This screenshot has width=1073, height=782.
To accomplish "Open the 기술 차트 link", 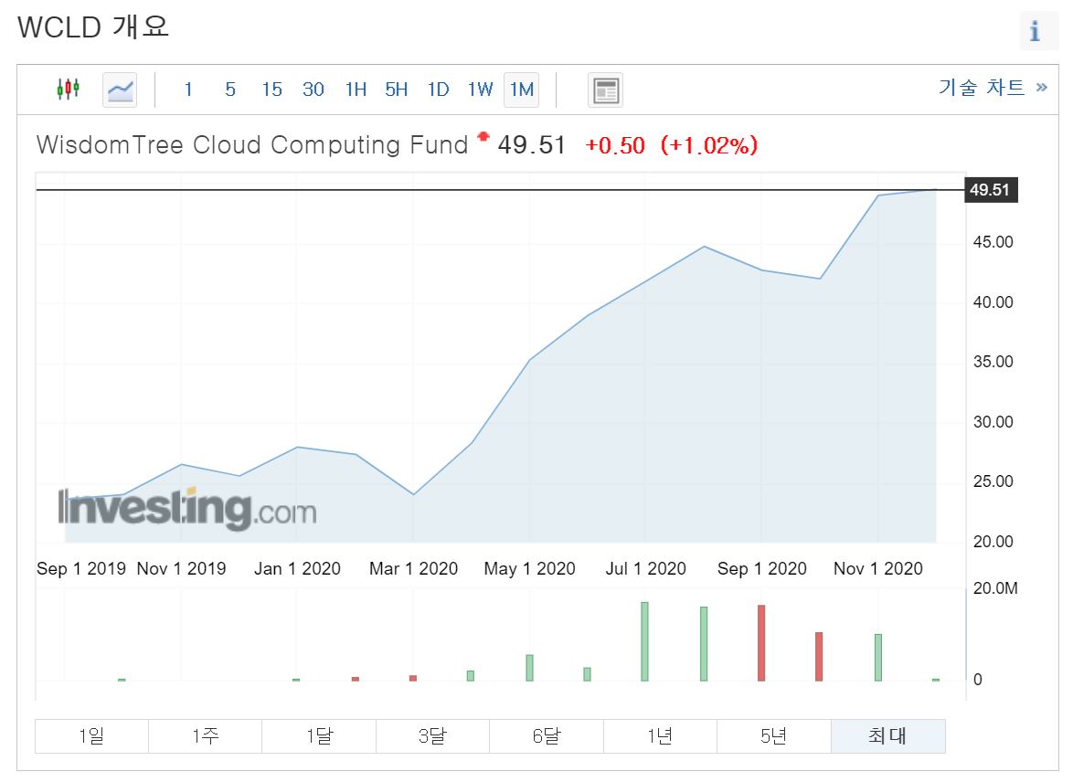I will [993, 88].
